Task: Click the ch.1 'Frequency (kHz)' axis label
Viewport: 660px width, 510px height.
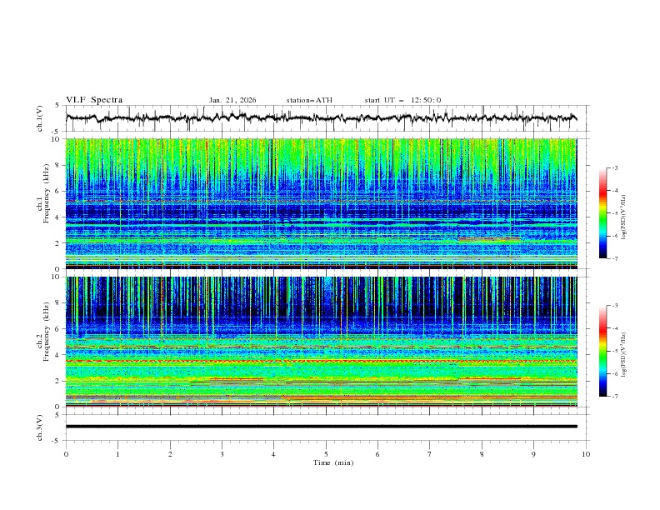Action: coord(46,194)
